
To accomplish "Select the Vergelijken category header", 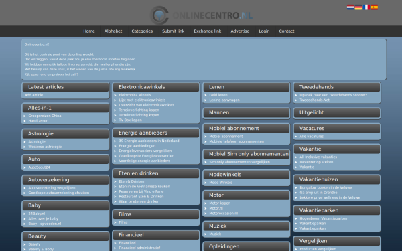I will (337, 241).
